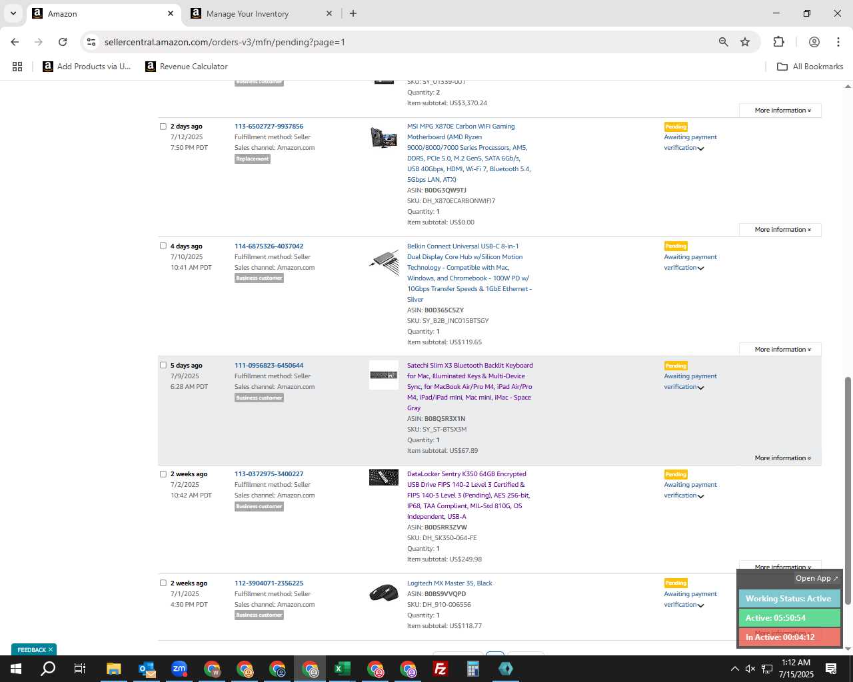The image size is (853, 682).
Task: Open order link 114-6875326-4037042
Action: point(269,246)
